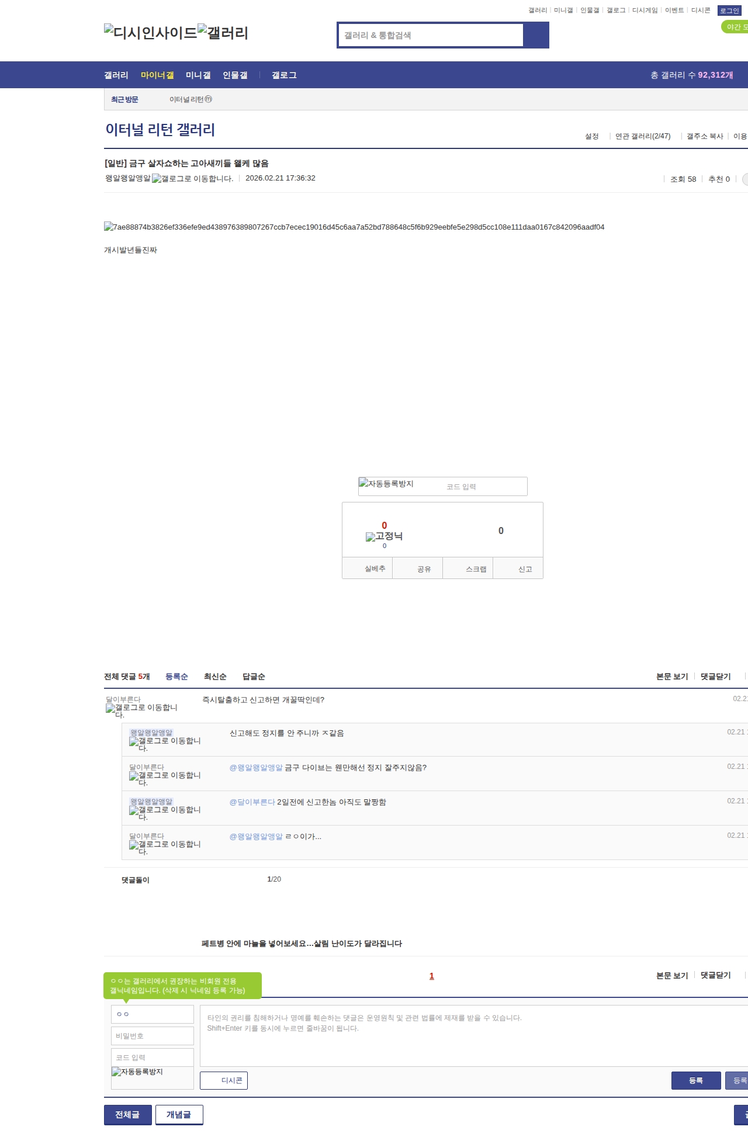Click the ⓜ 이터널리턴 recent visit entry
The image size is (748, 1144).
click(191, 99)
